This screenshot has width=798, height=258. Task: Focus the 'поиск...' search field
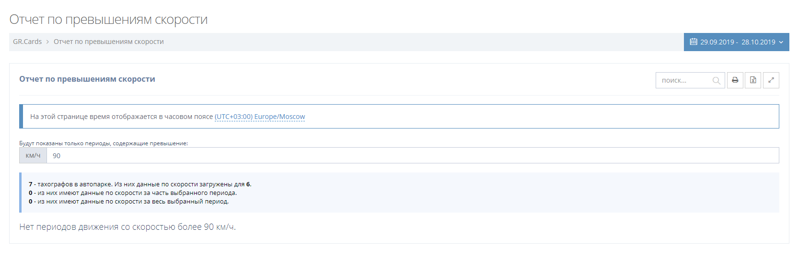click(x=684, y=81)
